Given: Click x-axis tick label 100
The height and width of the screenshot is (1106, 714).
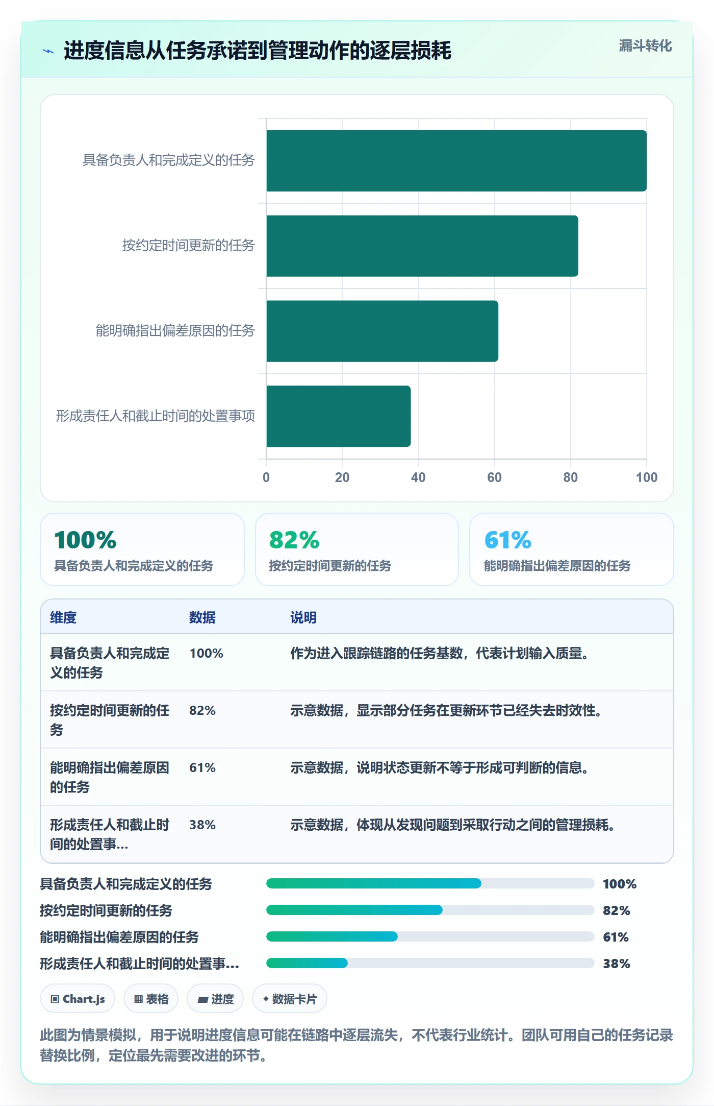Looking at the screenshot, I should [x=646, y=477].
